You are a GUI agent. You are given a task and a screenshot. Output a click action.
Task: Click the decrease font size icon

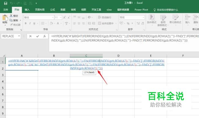coord(69,17)
